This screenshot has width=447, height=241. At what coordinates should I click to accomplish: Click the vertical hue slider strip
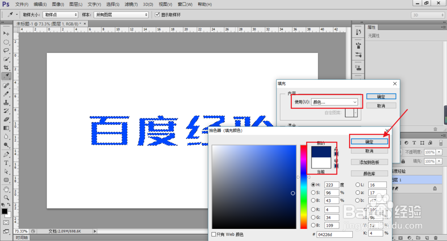pyautogui.click(x=304, y=187)
